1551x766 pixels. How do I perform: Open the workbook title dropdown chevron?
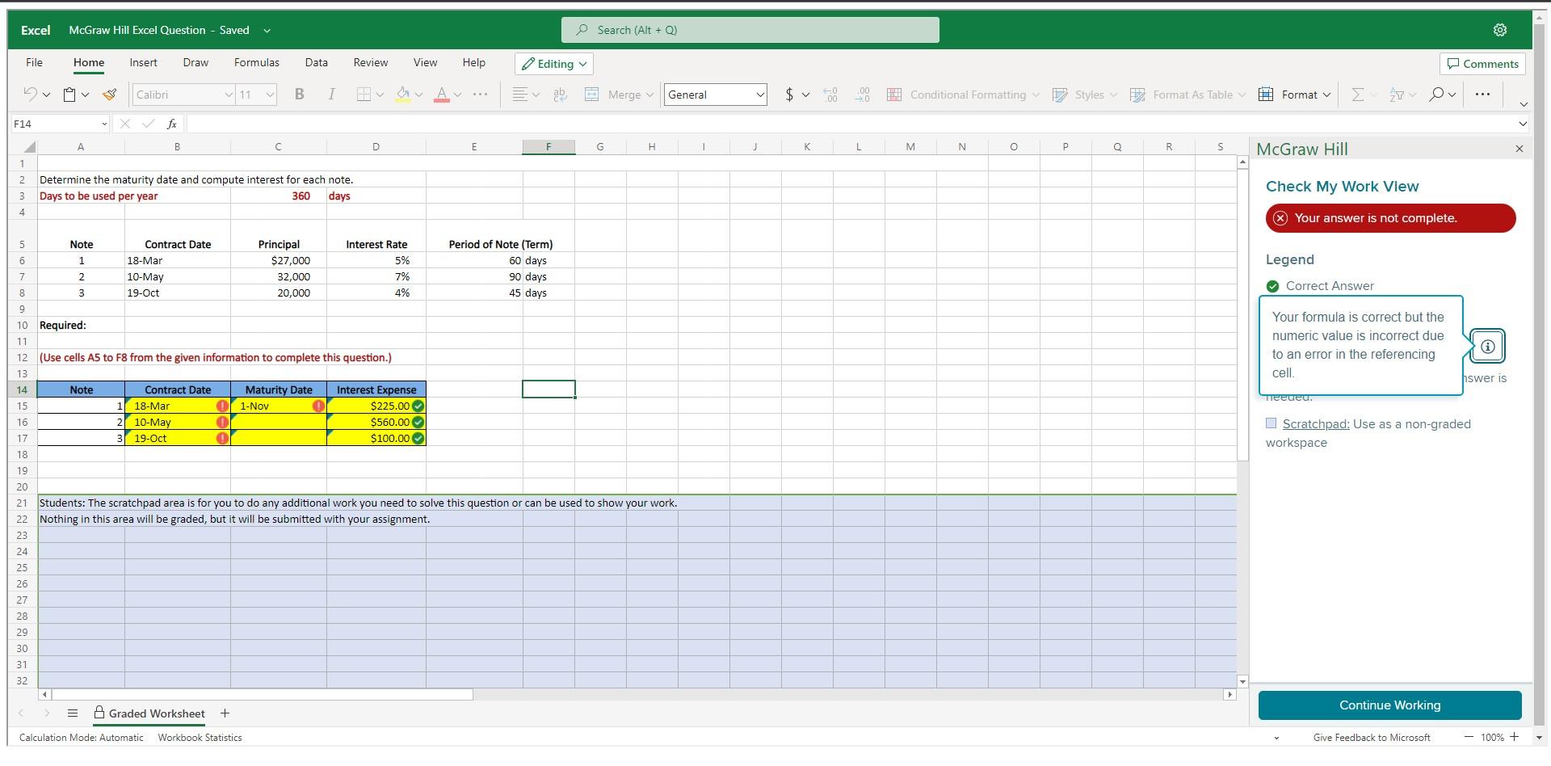(267, 31)
